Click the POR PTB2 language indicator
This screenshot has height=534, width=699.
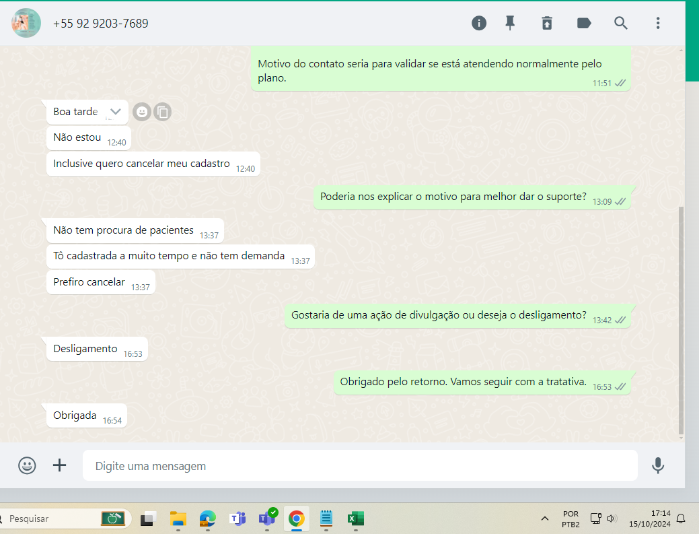tap(570, 519)
